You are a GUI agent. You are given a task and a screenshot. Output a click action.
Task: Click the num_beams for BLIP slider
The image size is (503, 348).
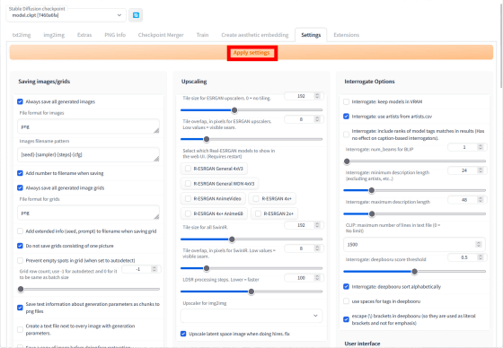tap(415, 161)
